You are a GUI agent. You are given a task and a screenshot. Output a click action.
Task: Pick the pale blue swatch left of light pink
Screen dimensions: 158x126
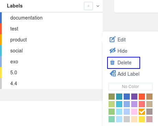click(x=127, y=112)
